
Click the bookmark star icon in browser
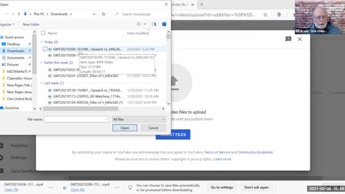pyautogui.click(x=265, y=15)
